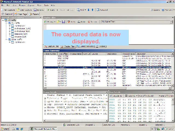Click Verify to check the display filter
The width and height of the screenshot is (175, 131).
click(x=71, y=22)
